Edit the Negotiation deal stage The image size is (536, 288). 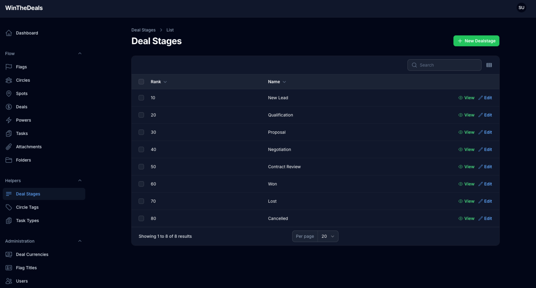tap(485, 149)
